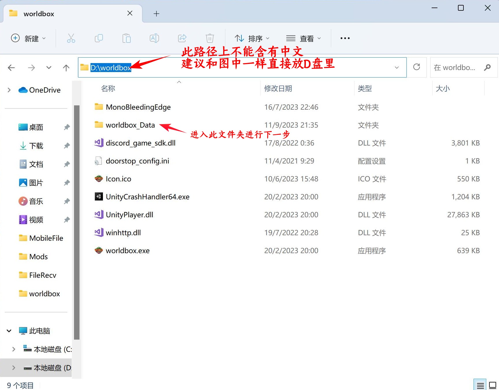This screenshot has width=499, height=390.
Task: Unpin the 桌面 quick access pin
Action: click(x=67, y=127)
